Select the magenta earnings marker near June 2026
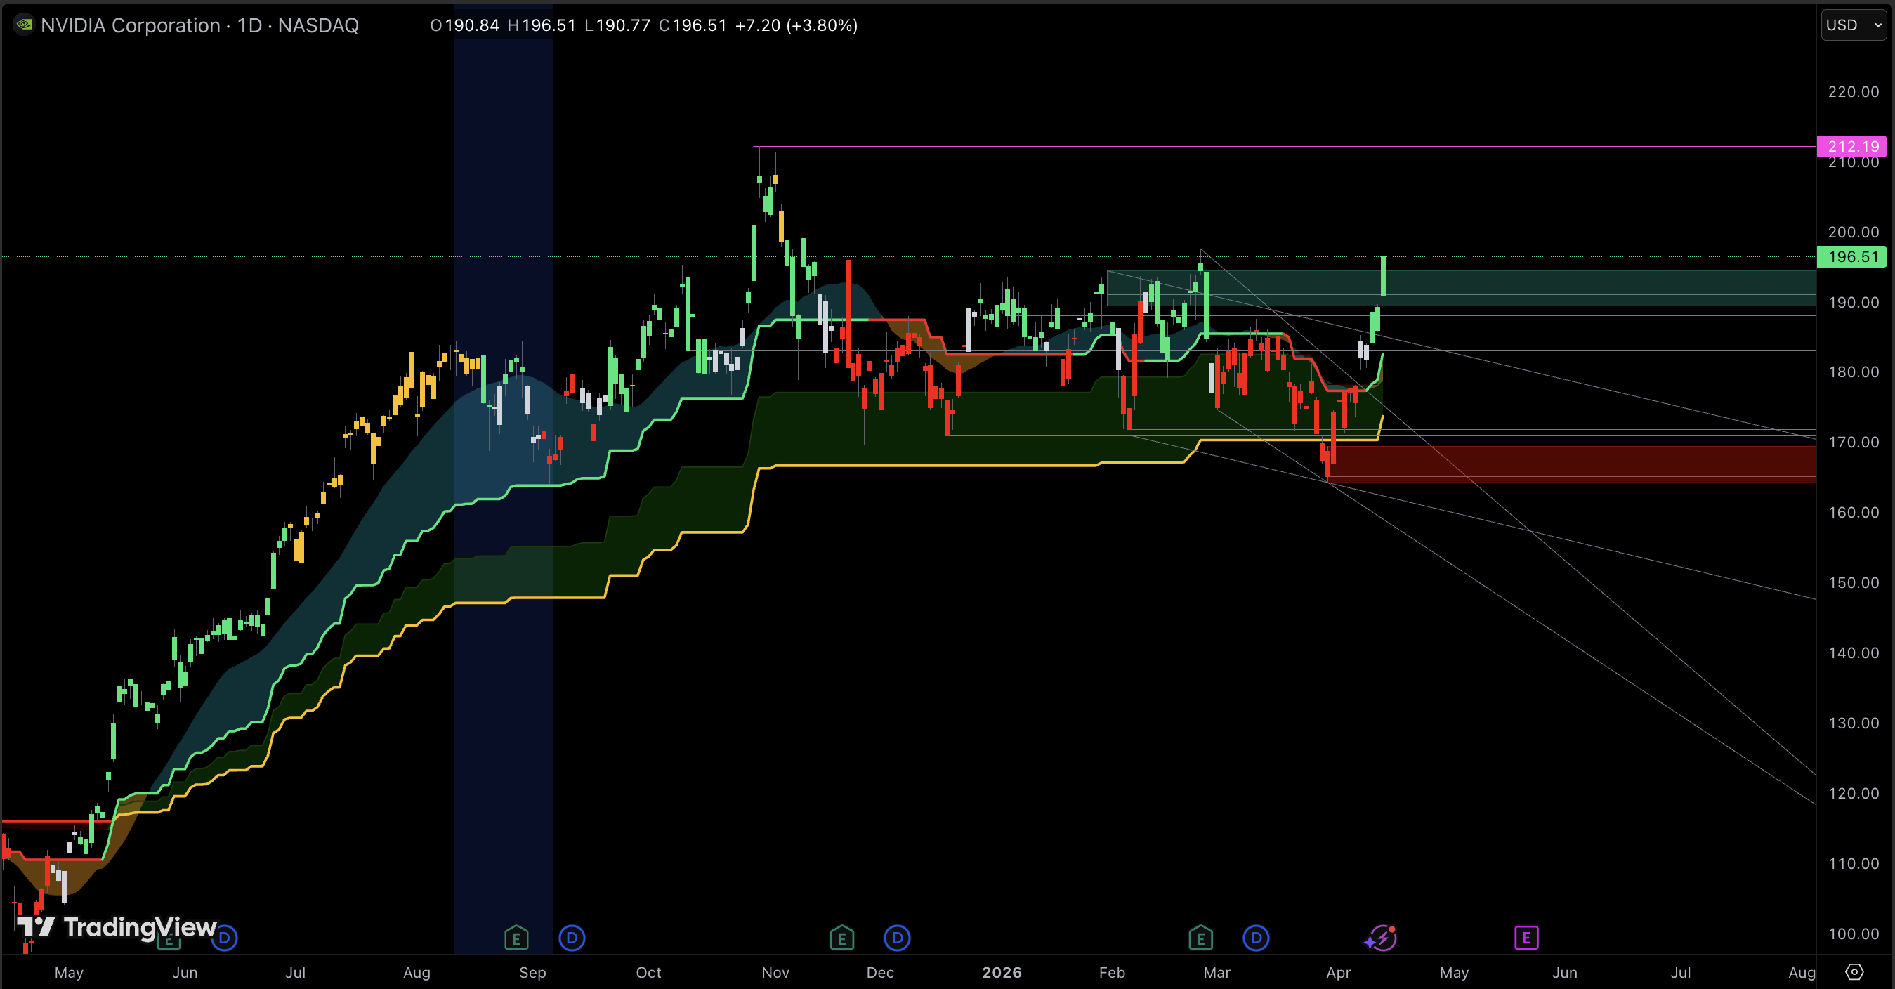The height and width of the screenshot is (989, 1895). pyautogui.click(x=1526, y=938)
